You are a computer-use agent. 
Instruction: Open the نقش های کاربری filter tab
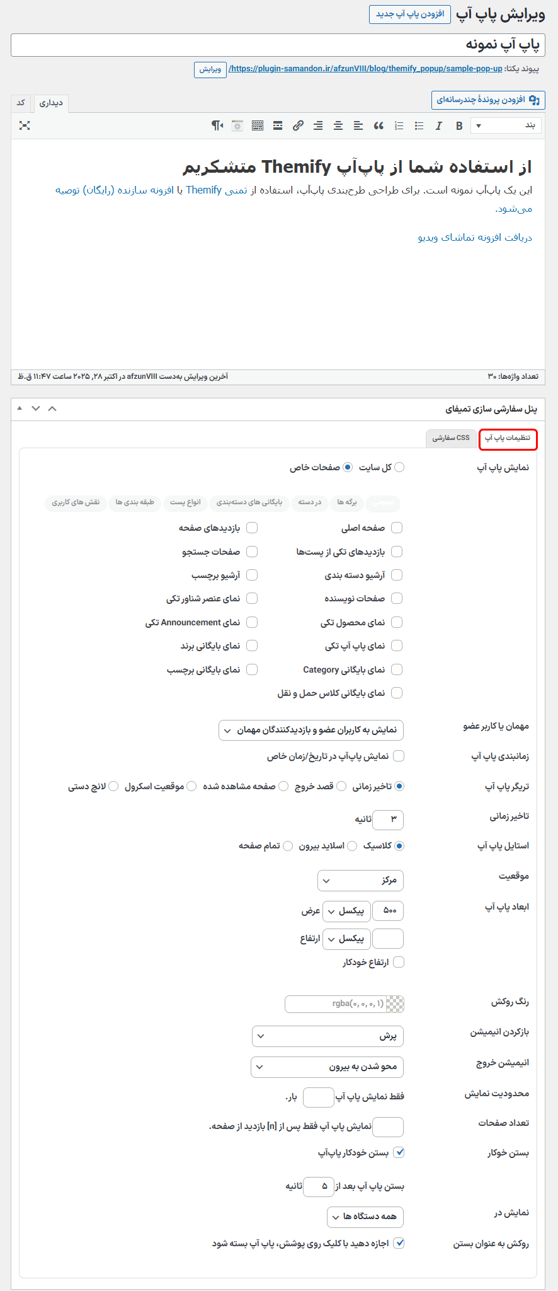76,502
